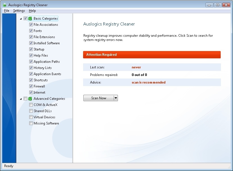Uncheck the Fonts category
This screenshot has width=233, height=171.
click(x=31, y=31)
